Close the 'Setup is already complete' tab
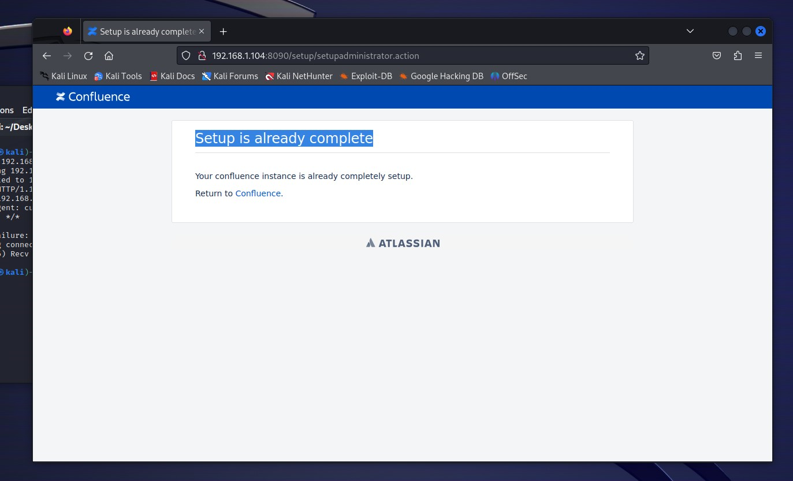The width and height of the screenshot is (793, 481). point(202,31)
